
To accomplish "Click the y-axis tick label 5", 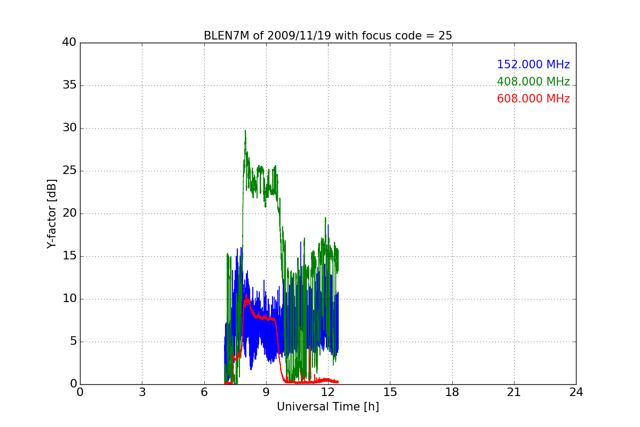I will pyautogui.click(x=73, y=342).
